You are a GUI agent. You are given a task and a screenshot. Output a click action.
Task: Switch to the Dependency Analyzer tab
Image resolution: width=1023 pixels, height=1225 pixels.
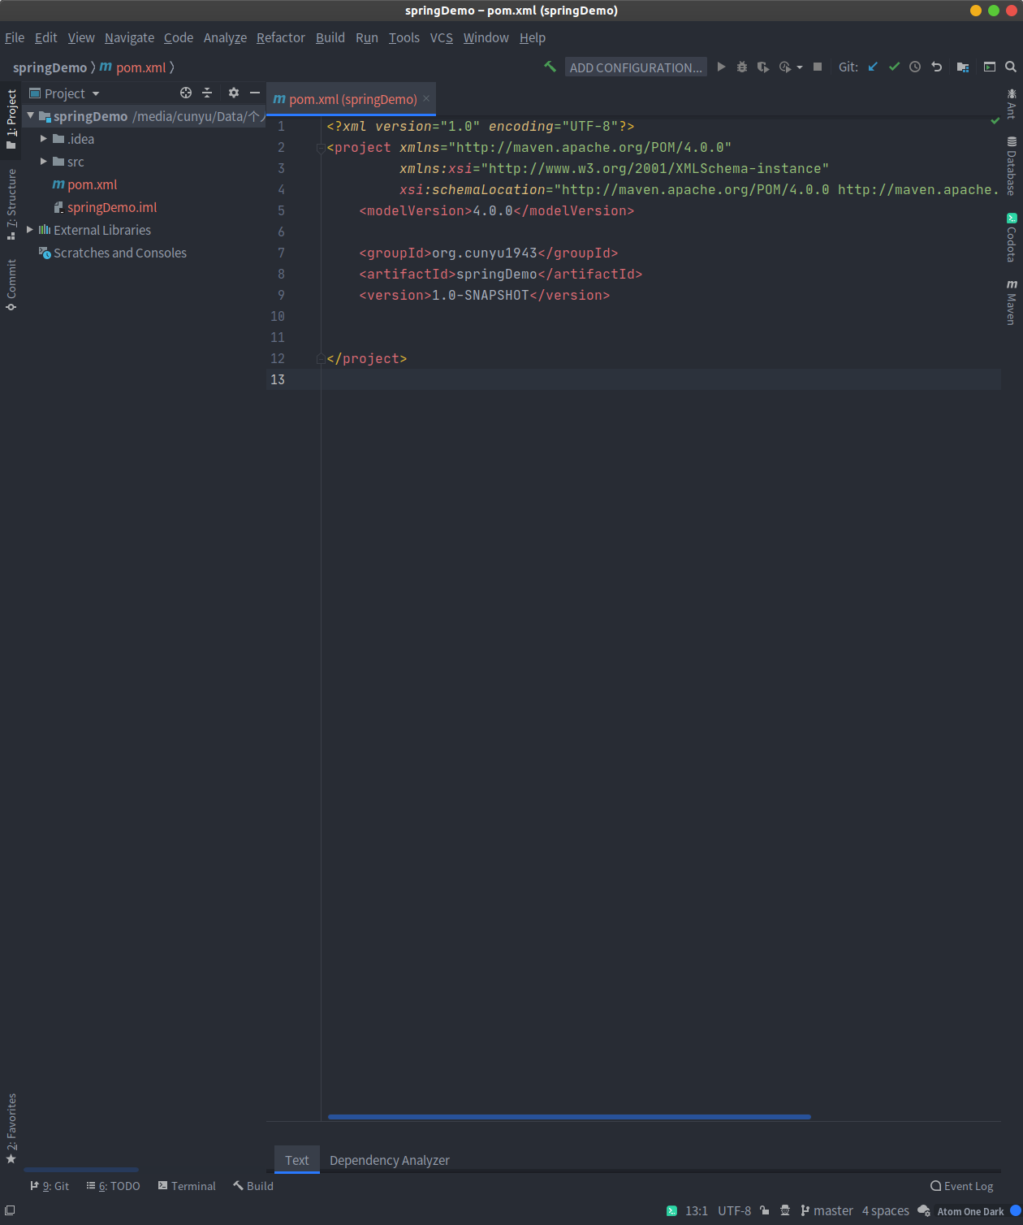389,1160
